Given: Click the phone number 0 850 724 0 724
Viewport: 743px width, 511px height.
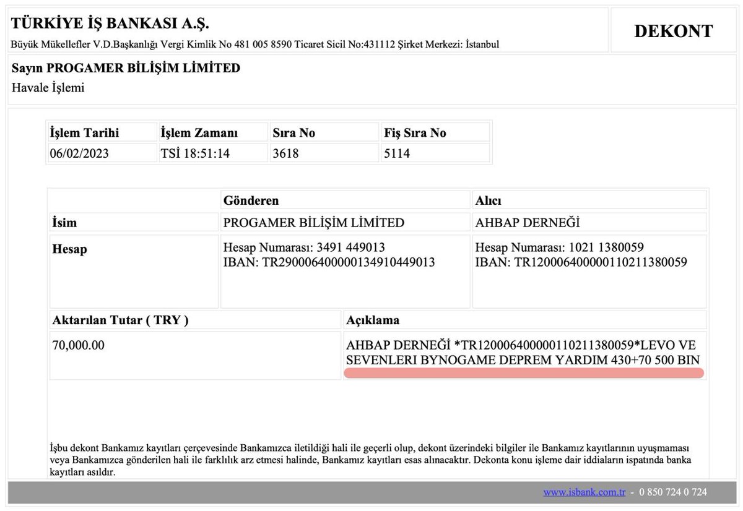Looking at the screenshot, I should (x=672, y=492).
